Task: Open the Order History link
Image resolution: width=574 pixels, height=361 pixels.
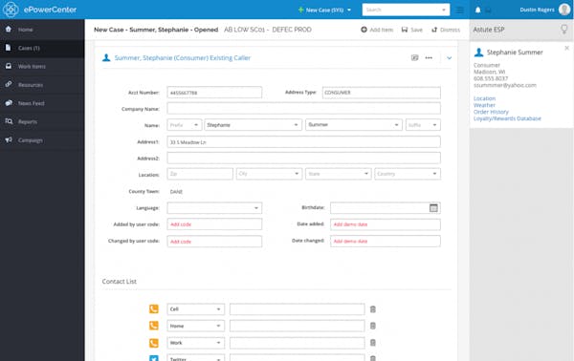Action: pyautogui.click(x=491, y=112)
